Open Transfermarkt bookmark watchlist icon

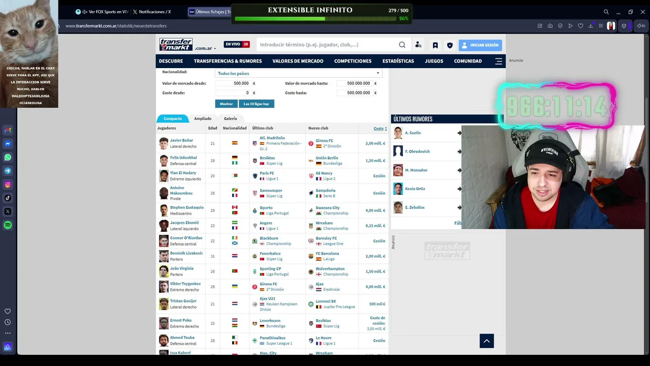pyautogui.click(x=435, y=45)
